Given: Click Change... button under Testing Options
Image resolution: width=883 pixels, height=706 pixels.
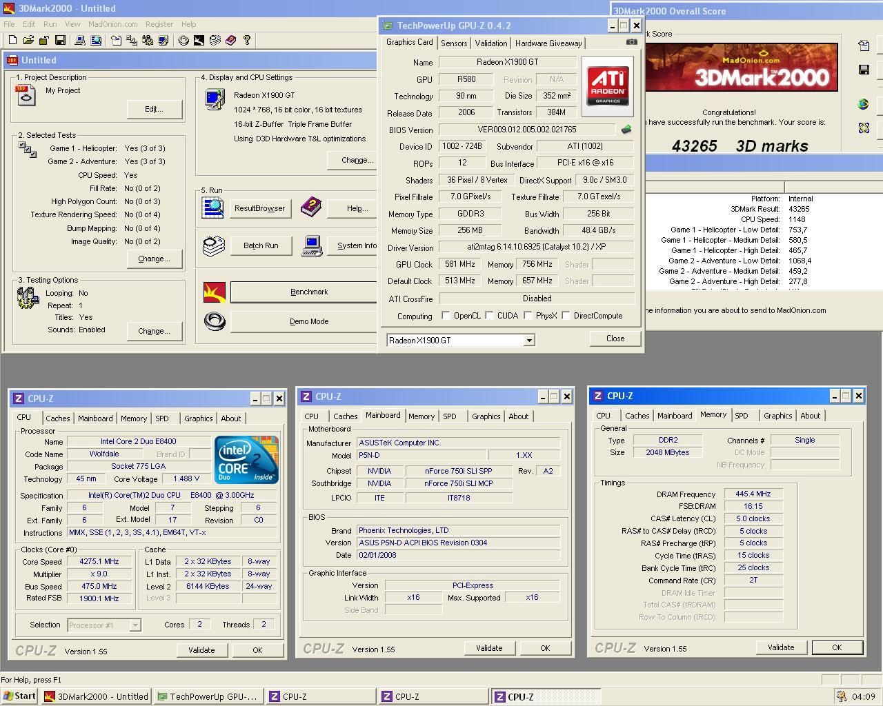Looking at the screenshot, I should pos(154,331).
